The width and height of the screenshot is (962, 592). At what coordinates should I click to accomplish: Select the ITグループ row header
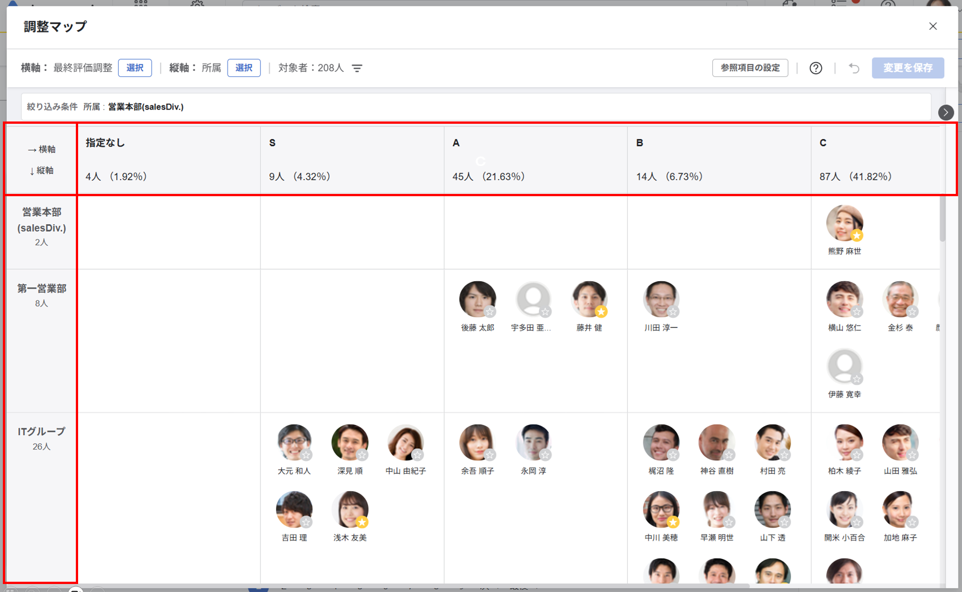pyautogui.click(x=41, y=438)
